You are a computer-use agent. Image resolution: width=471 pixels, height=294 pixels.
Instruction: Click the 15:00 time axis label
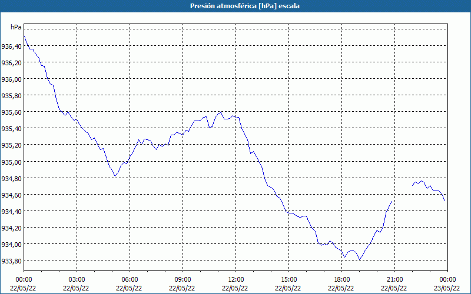(289, 280)
